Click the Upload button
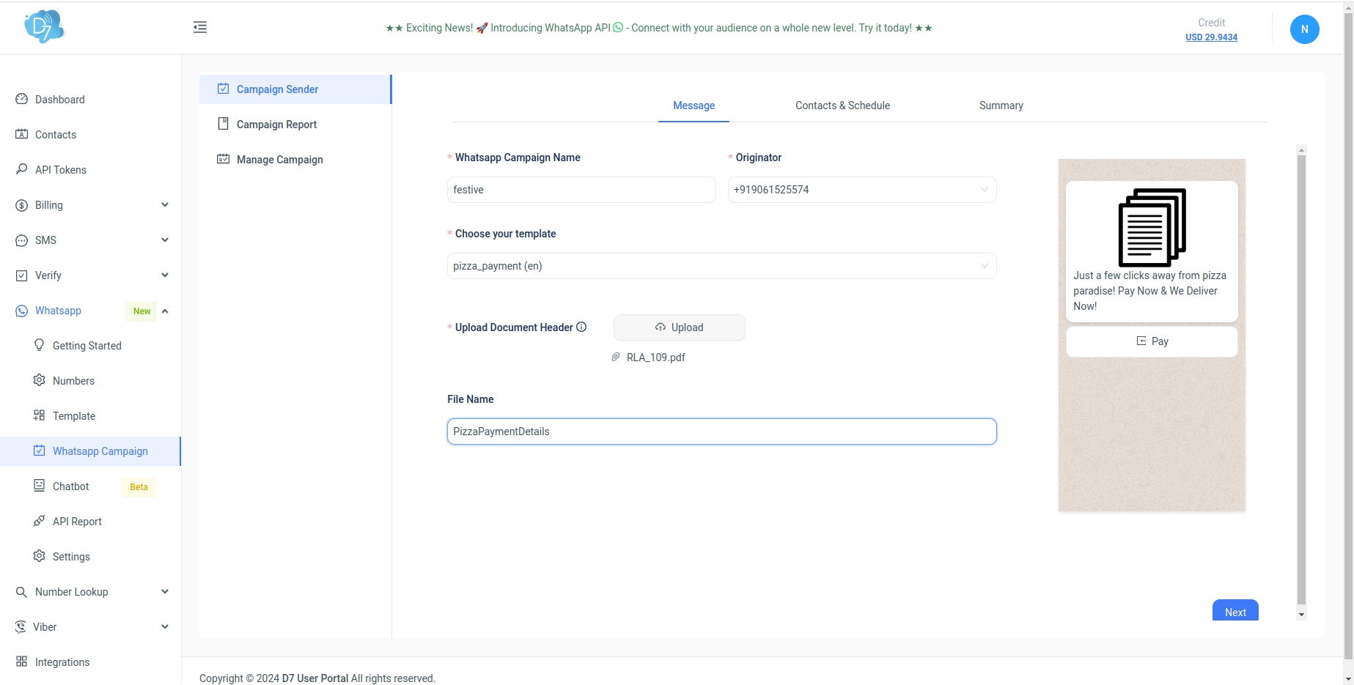The image size is (1354, 685). (x=679, y=327)
